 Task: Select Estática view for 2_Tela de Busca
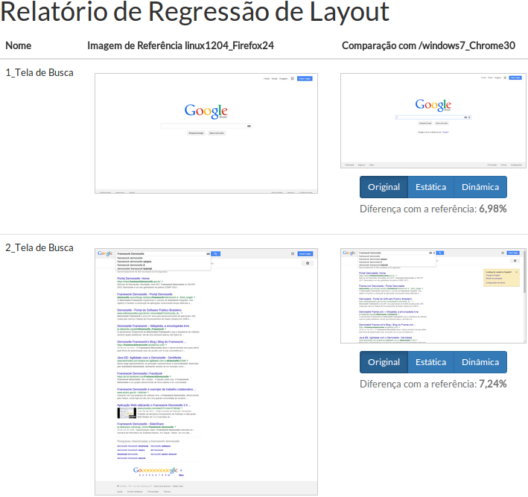click(431, 362)
